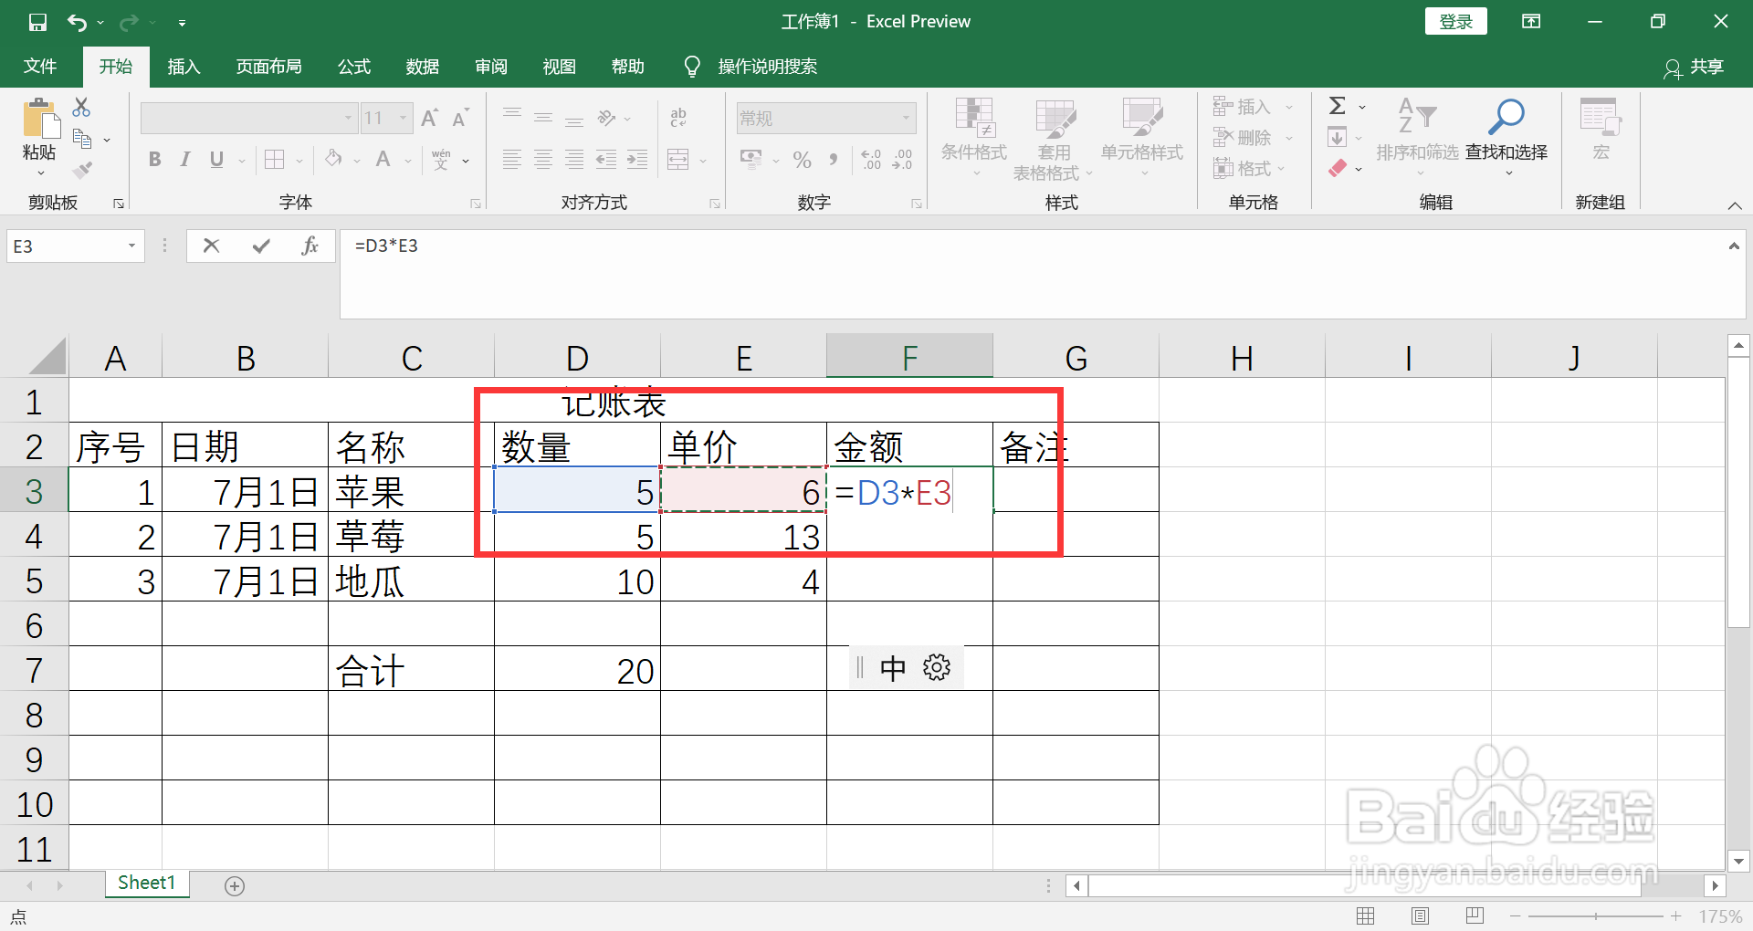This screenshot has width=1753, height=931.
Task: Toggle underline formatting
Action: [x=215, y=160]
